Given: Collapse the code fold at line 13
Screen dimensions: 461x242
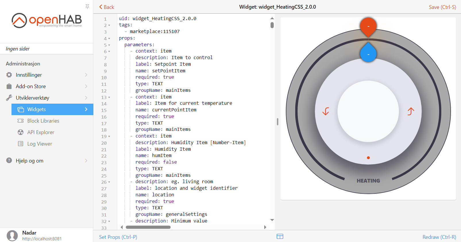Looking at the screenshot, I should pyautogui.click(x=109, y=98).
